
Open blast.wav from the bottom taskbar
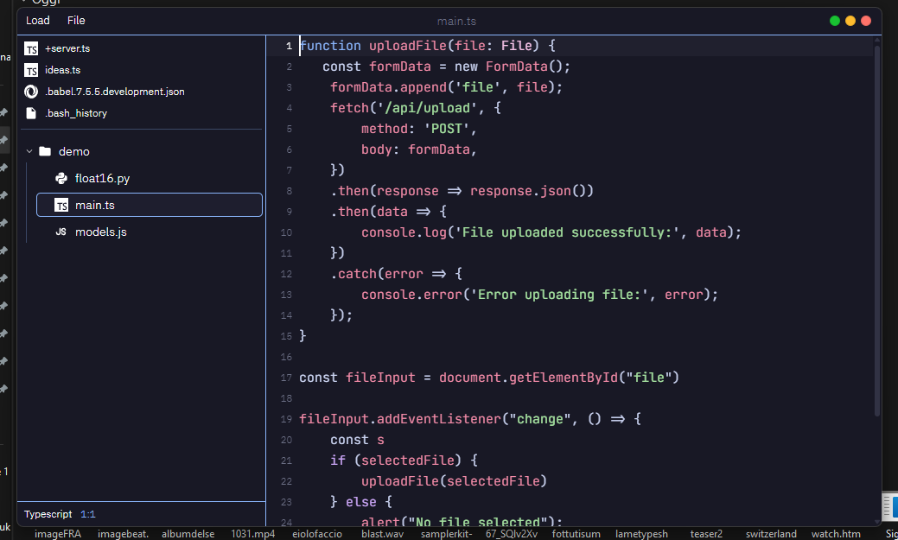coord(382,533)
